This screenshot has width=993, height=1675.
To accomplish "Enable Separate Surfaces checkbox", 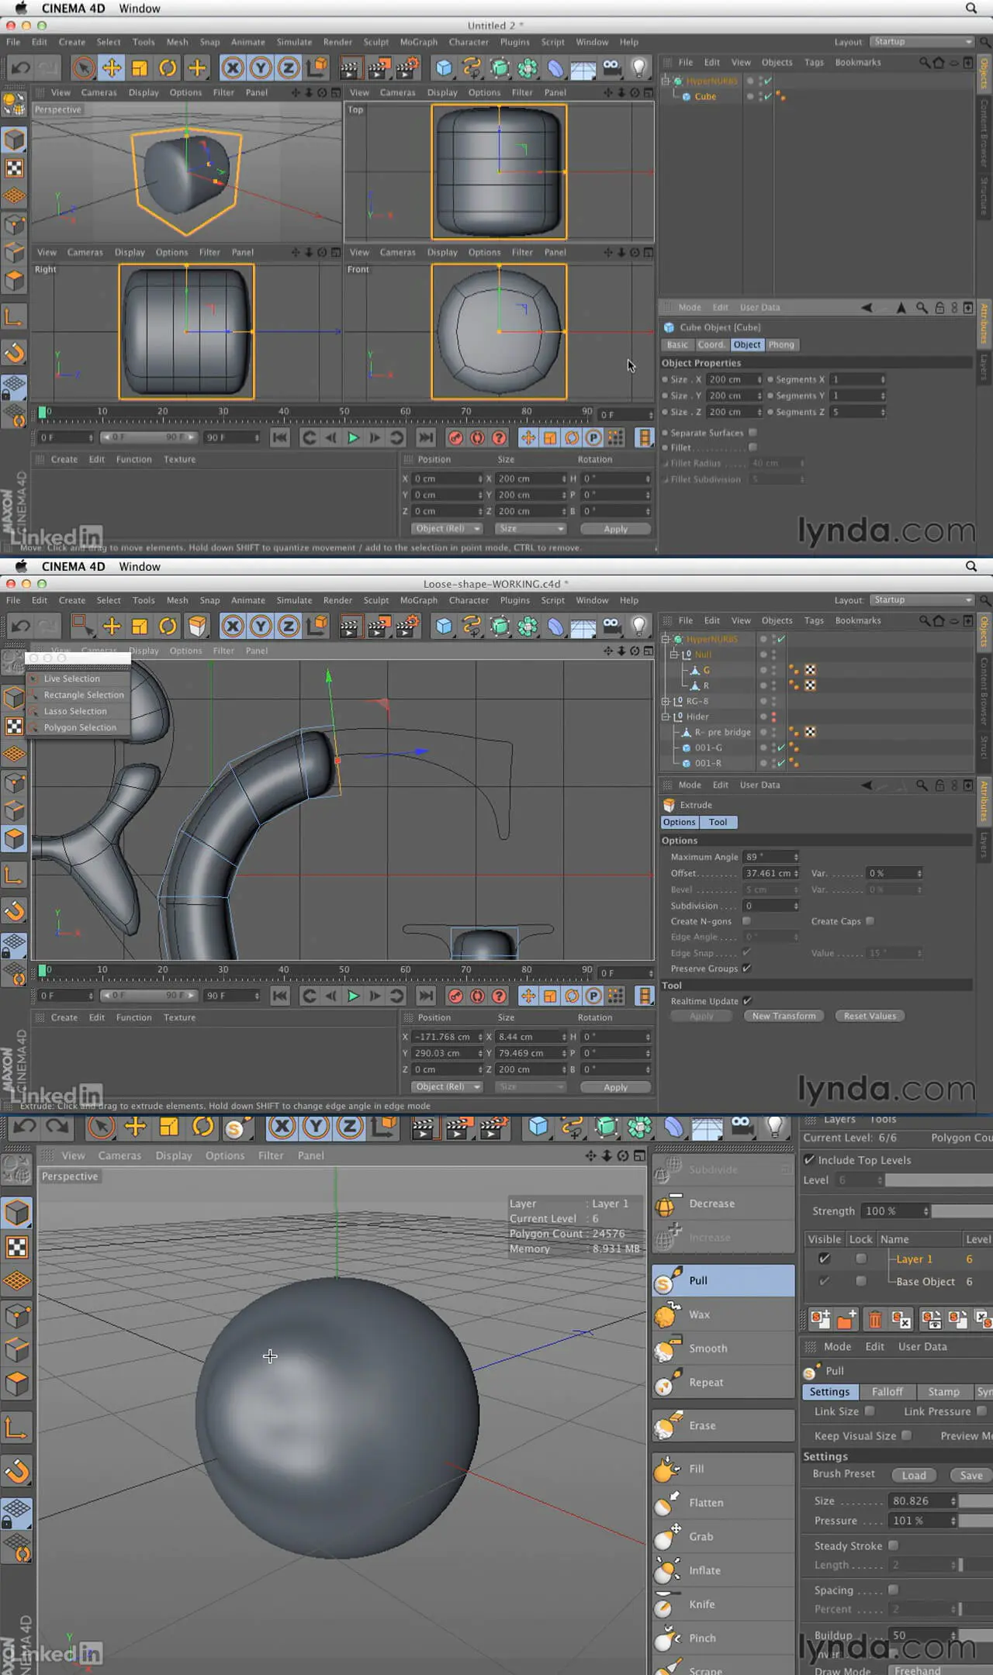I will (753, 433).
